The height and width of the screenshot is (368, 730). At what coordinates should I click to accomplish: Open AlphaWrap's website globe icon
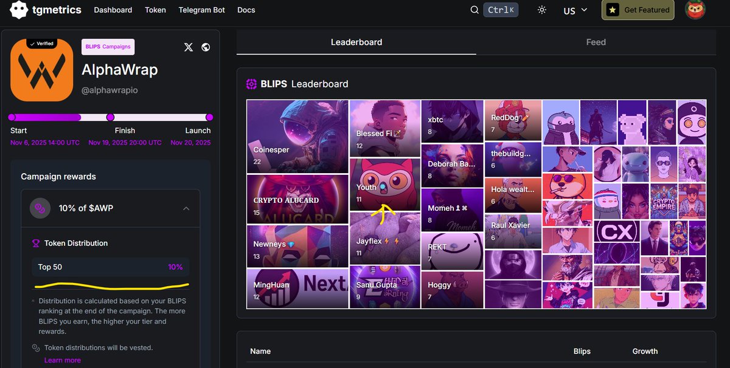[206, 47]
